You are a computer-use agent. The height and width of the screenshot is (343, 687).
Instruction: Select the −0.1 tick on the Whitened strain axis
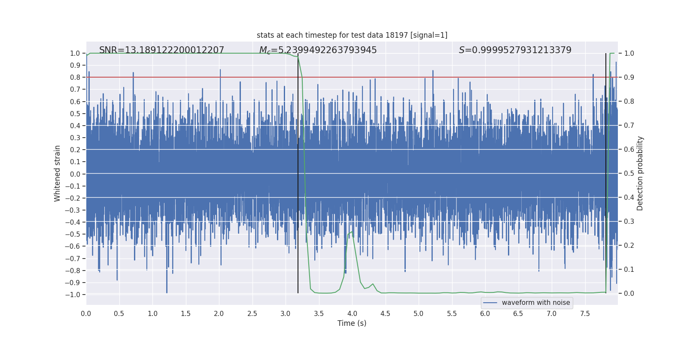click(x=73, y=186)
